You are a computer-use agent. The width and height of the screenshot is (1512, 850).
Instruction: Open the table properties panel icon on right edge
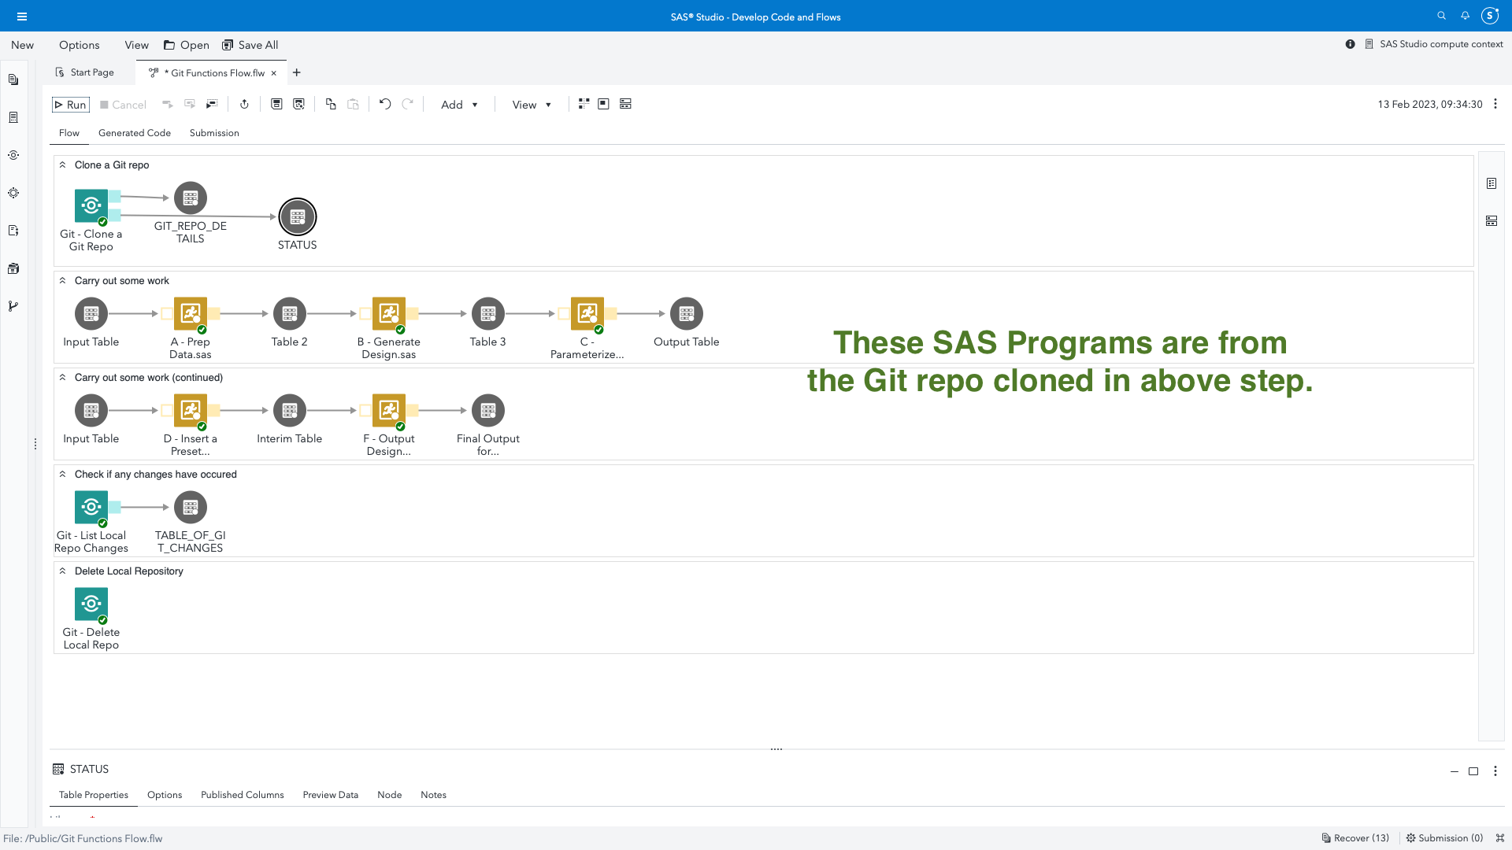[x=1492, y=183]
